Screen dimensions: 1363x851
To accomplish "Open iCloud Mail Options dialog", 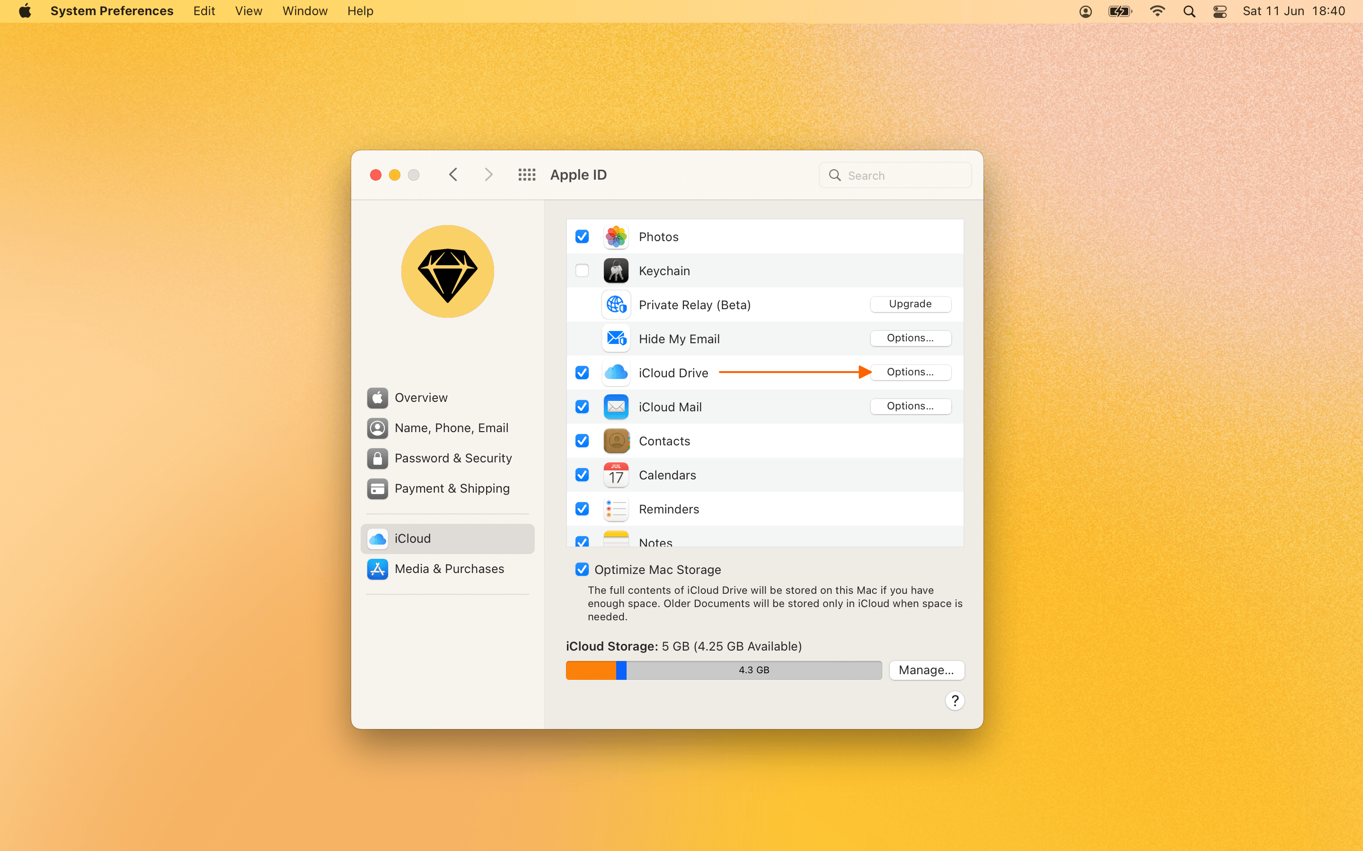I will 910,406.
